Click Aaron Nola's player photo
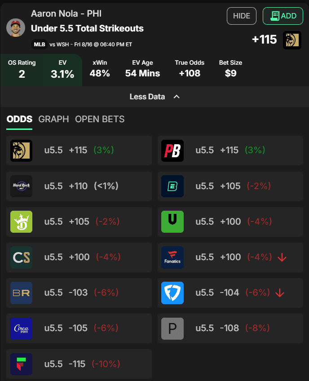309x381 pixels. pyautogui.click(x=16, y=28)
